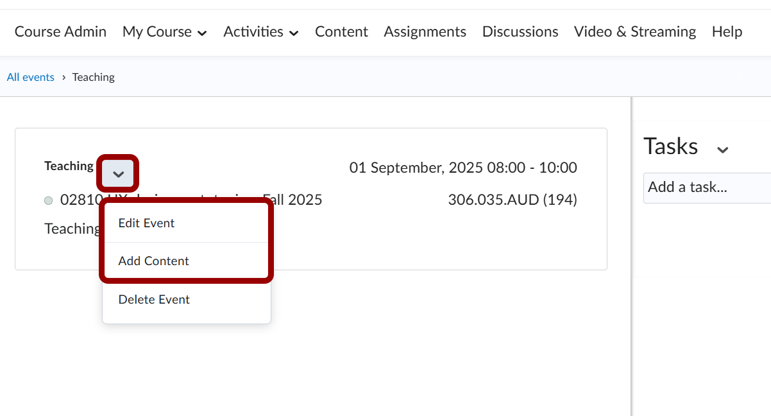Navigate to Assignments
Viewport: 771px width, 416px height.
(x=425, y=31)
